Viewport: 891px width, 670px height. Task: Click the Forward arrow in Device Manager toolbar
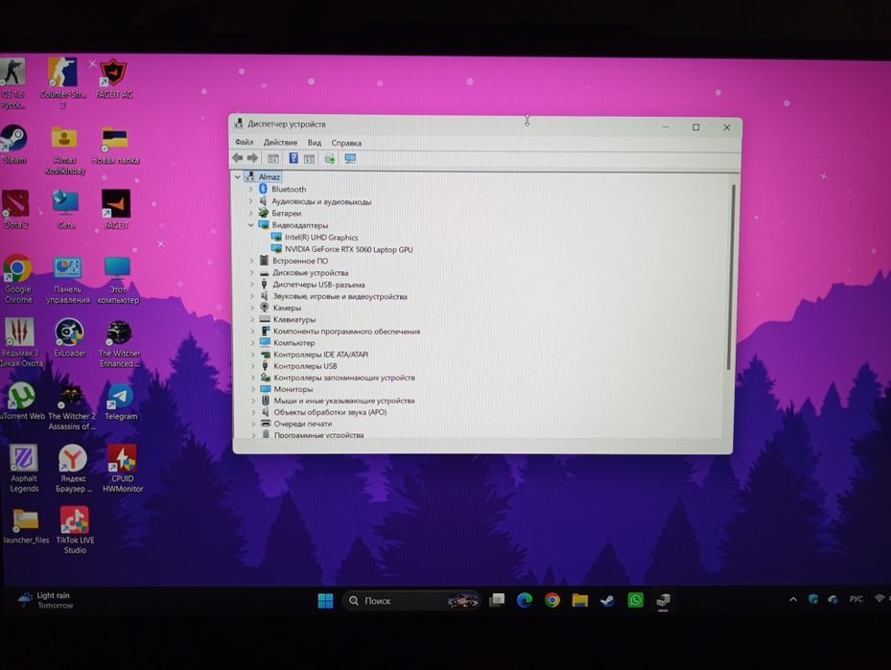[252, 158]
